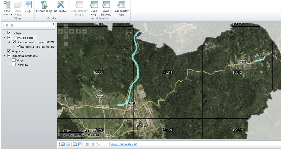Uncheck the Podlage layer checkbox

[9, 33]
